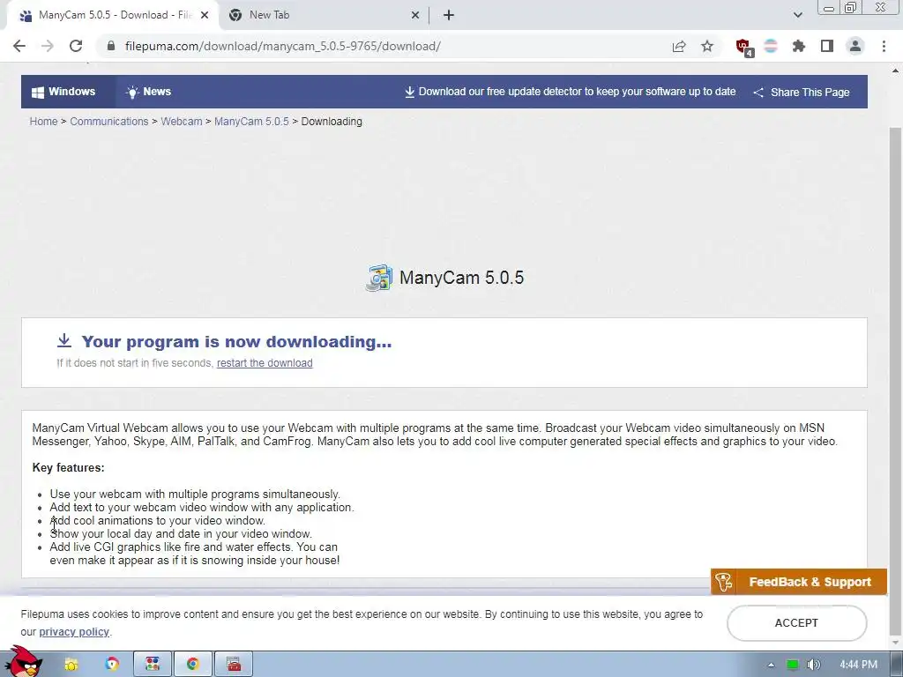Open a new tab with plus button
The image size is (903, 677).
(x=449, y=15)
